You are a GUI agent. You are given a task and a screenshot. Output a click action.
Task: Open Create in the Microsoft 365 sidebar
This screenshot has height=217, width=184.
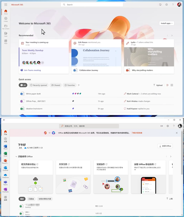point(6,19)
